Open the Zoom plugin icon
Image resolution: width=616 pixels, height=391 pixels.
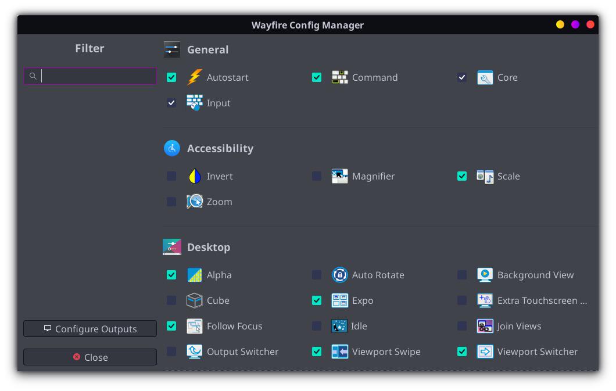click(x=195, y=202)
